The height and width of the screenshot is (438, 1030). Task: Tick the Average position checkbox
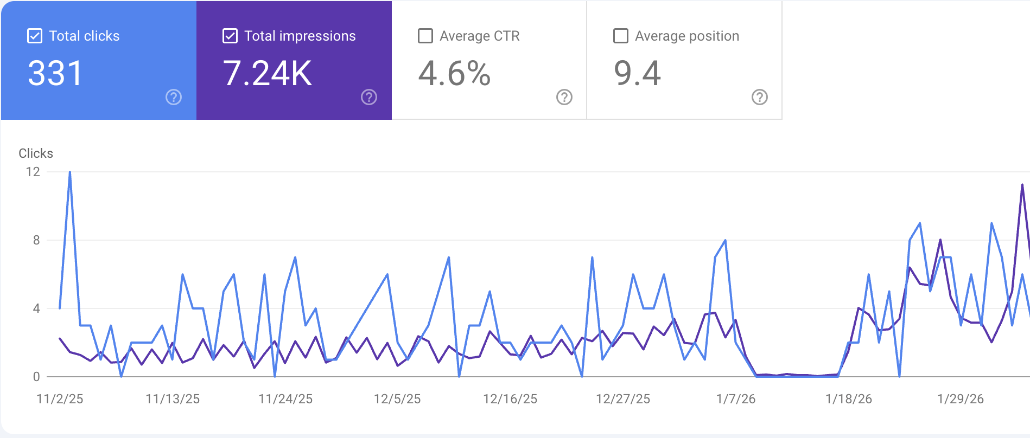(x=621, y=36)
